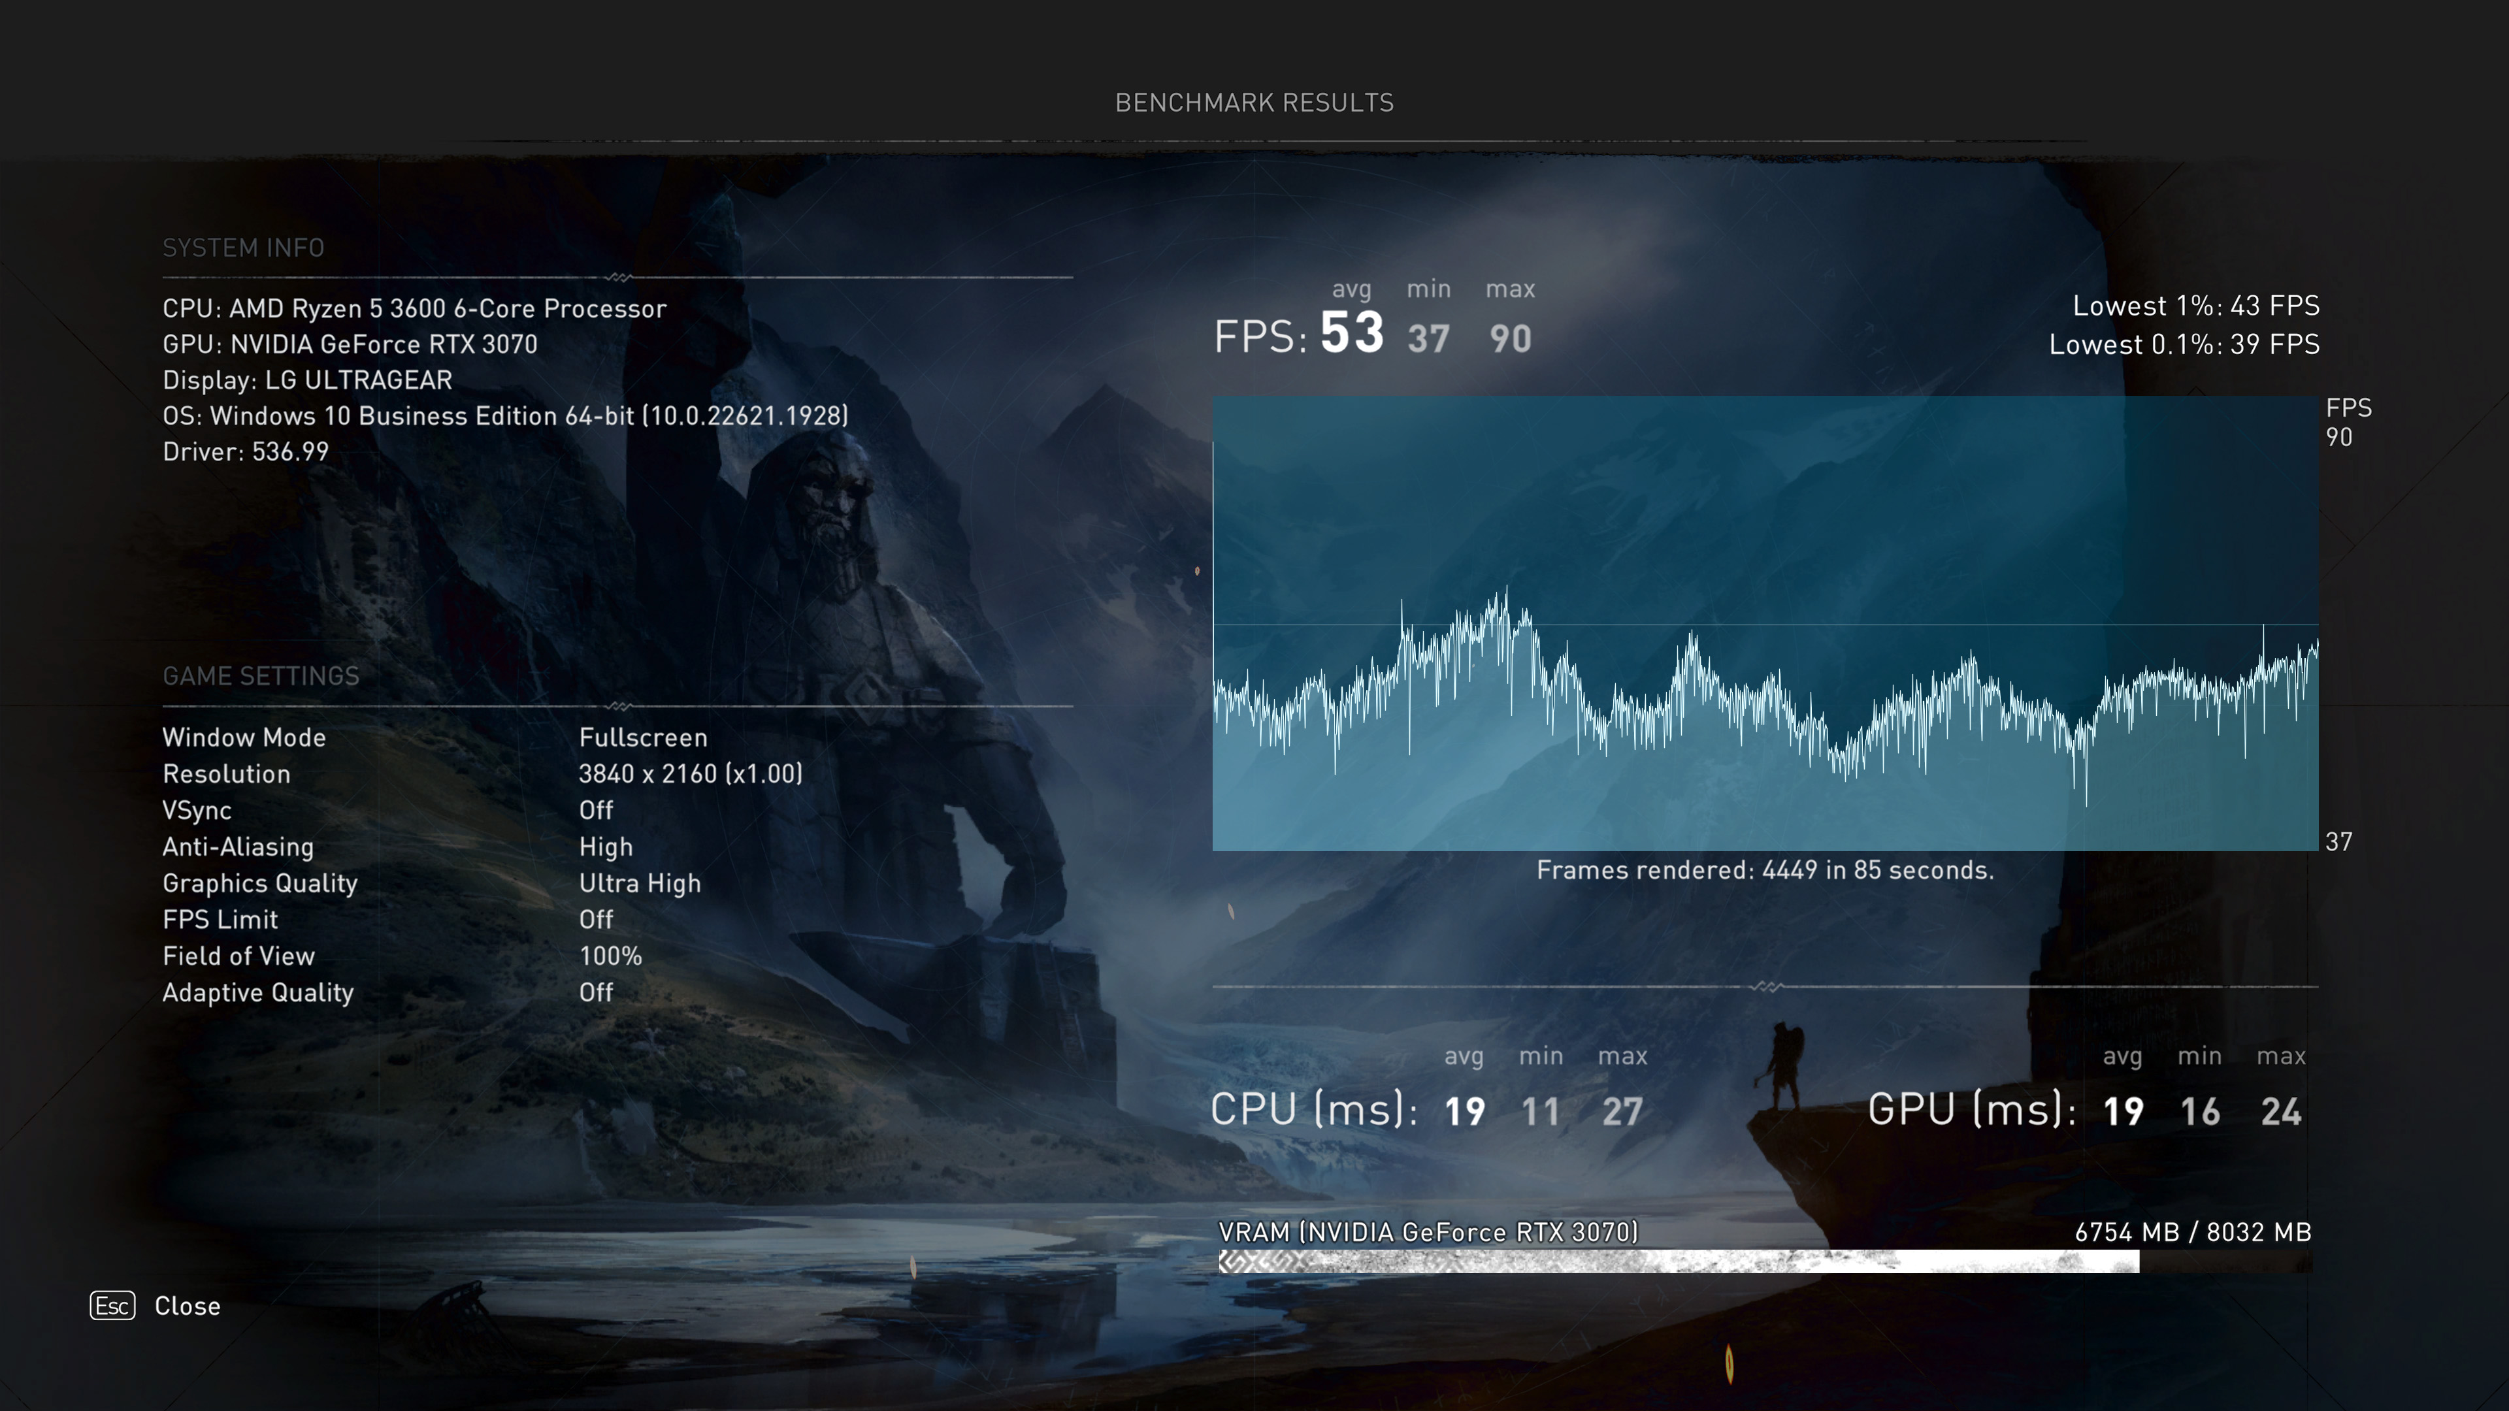Click the Adaptive Quality setting label
Viewport: 2509px width, 1411px height.
click(258, 992)
